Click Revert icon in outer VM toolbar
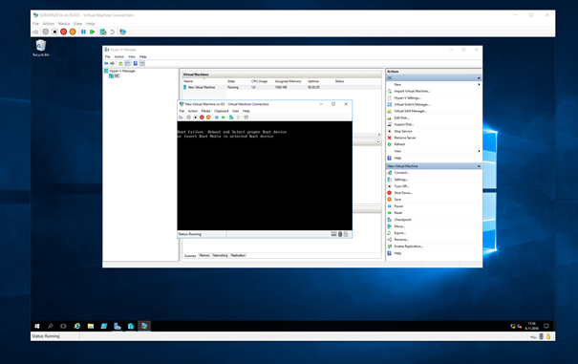The height and width of the screenshot is (364, 578). point(112,32)
